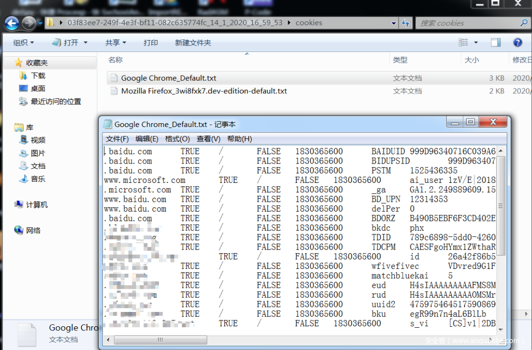Select the Mozilla Firefox cookies text file
This screenshot has width=532, height=350.
pyautogui.click(x=204, y=91)
